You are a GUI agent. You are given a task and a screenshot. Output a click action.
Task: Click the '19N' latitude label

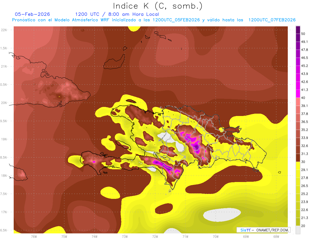point(4,139)
